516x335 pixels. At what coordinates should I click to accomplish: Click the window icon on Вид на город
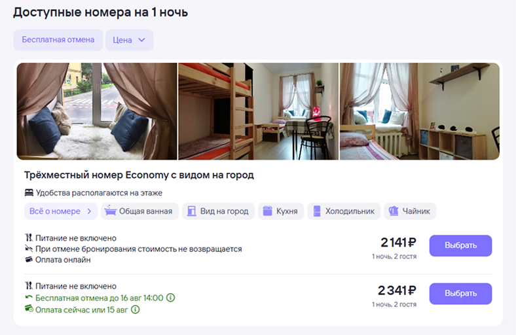coord(191,211)
